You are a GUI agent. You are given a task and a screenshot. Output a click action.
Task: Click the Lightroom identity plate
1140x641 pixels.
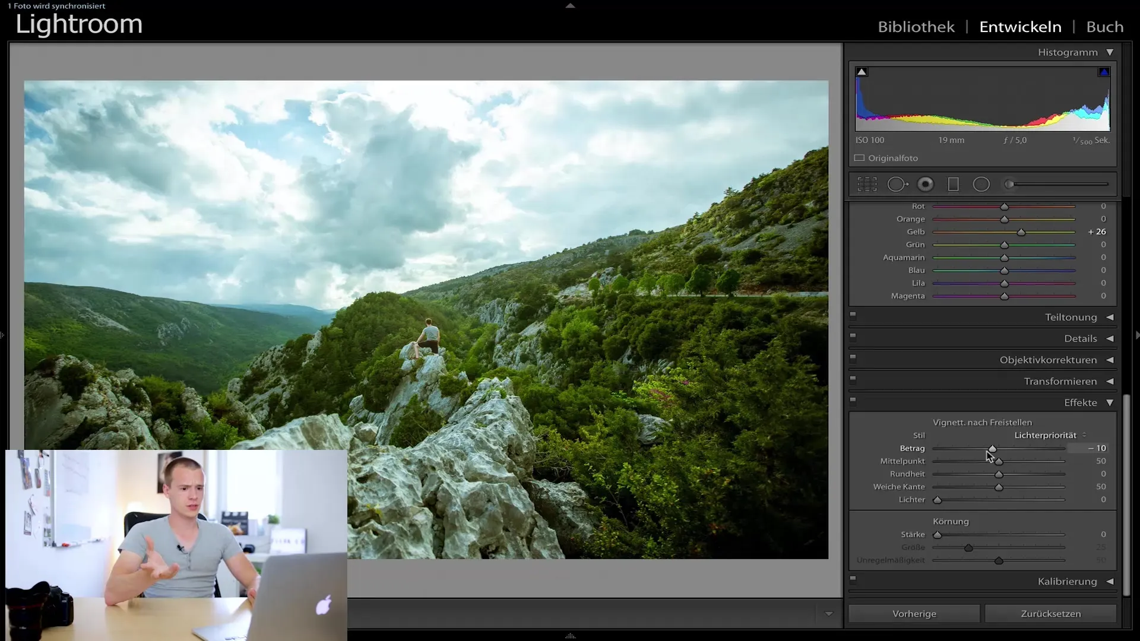[x=79, y=25]
